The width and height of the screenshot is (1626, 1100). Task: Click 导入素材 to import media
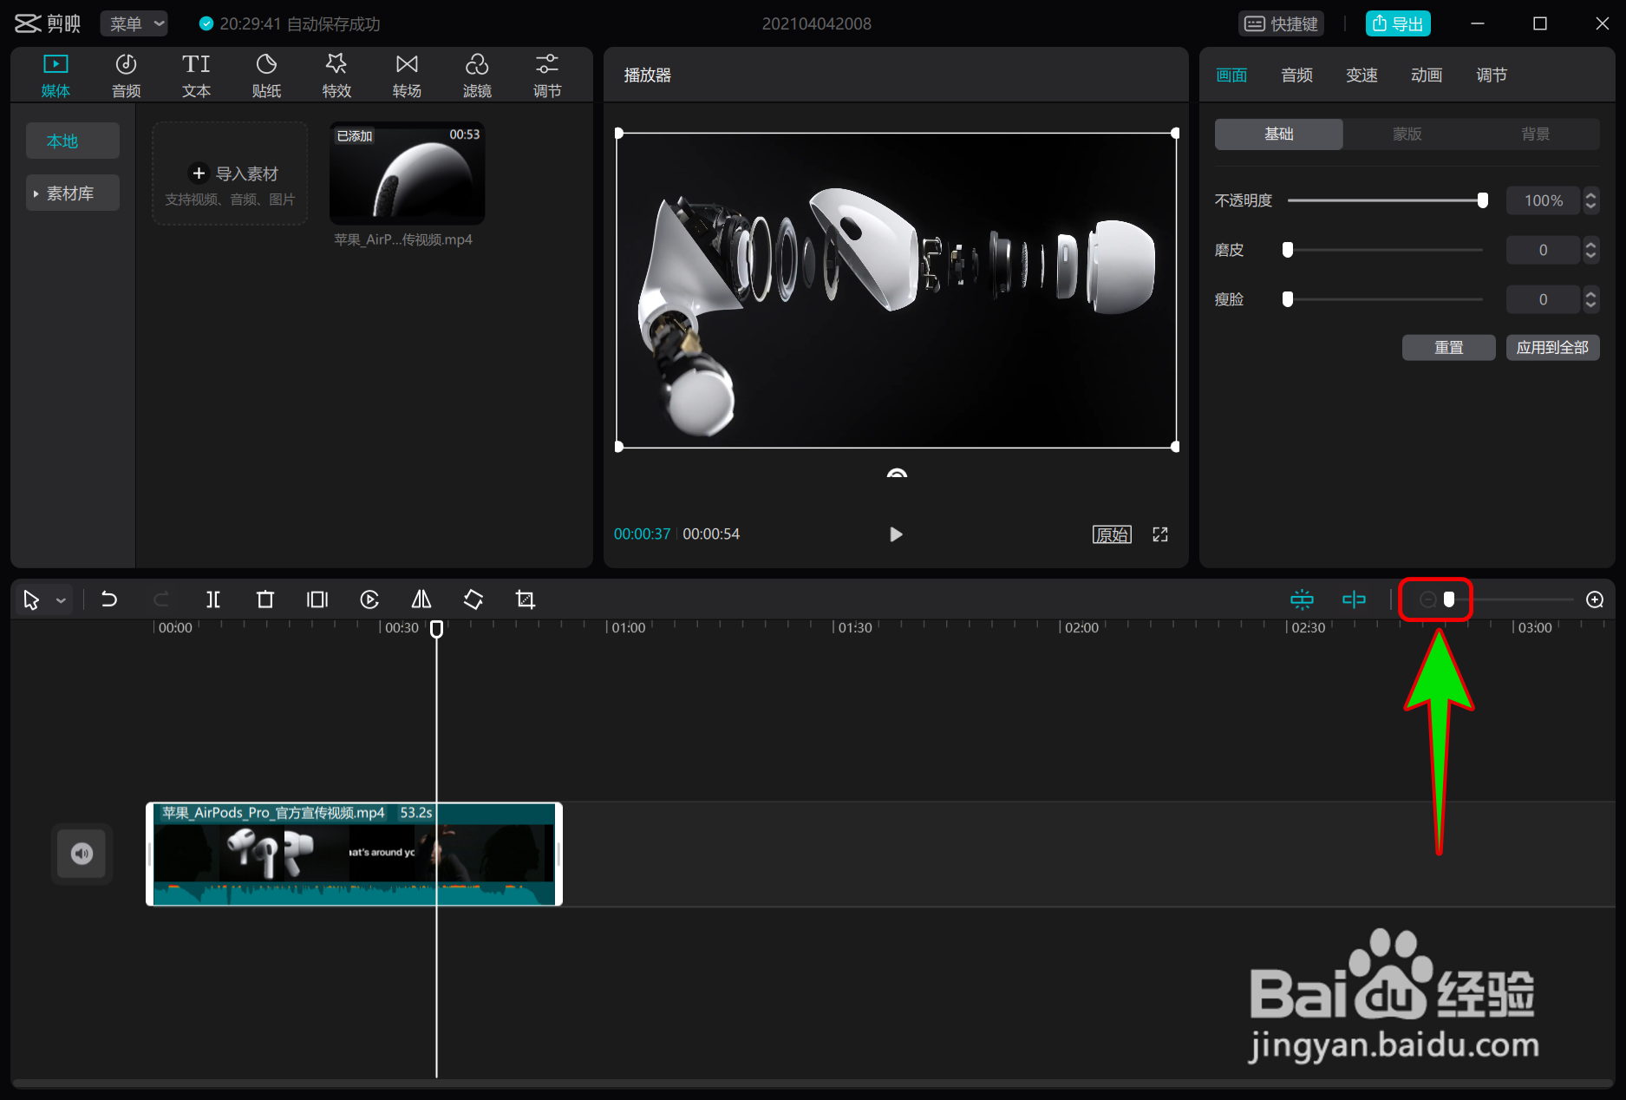coord(231,174)
